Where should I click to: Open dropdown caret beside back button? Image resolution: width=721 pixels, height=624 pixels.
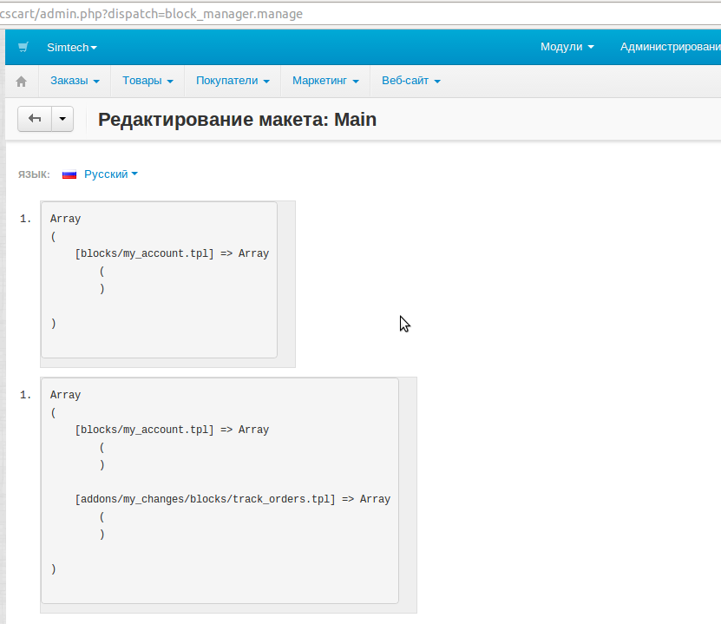coord(63,119)
